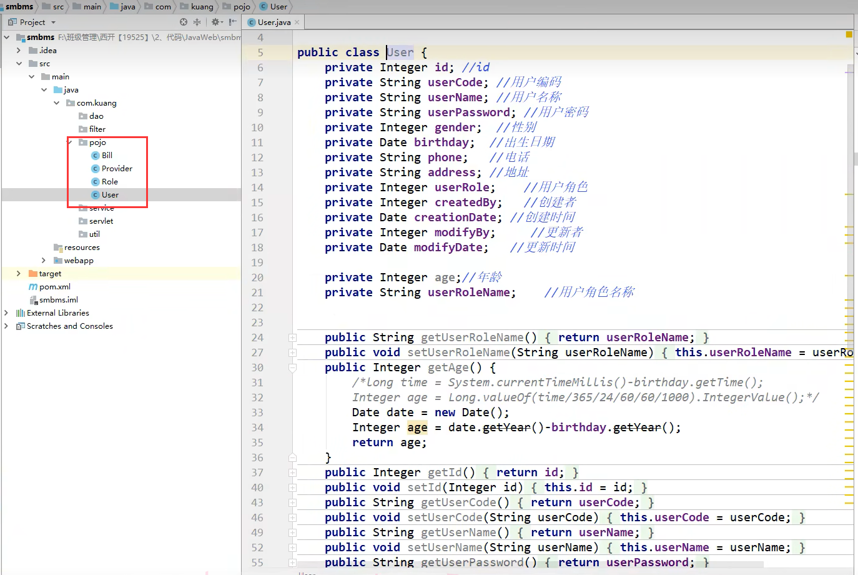Expand folded getUserRoleName method at line 24
The height and width of the screenshot is (575, 858).
pos(292,337)
